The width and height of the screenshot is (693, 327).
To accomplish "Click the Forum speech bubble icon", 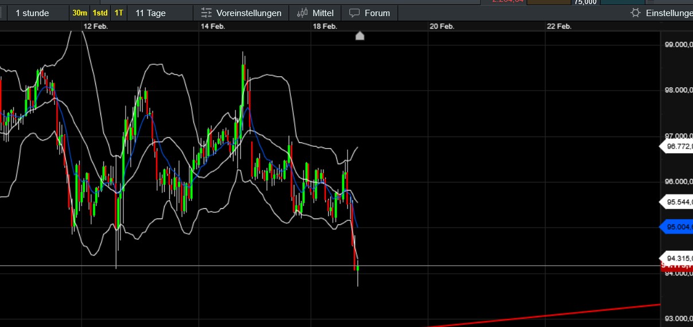I will tap(355, 13).
